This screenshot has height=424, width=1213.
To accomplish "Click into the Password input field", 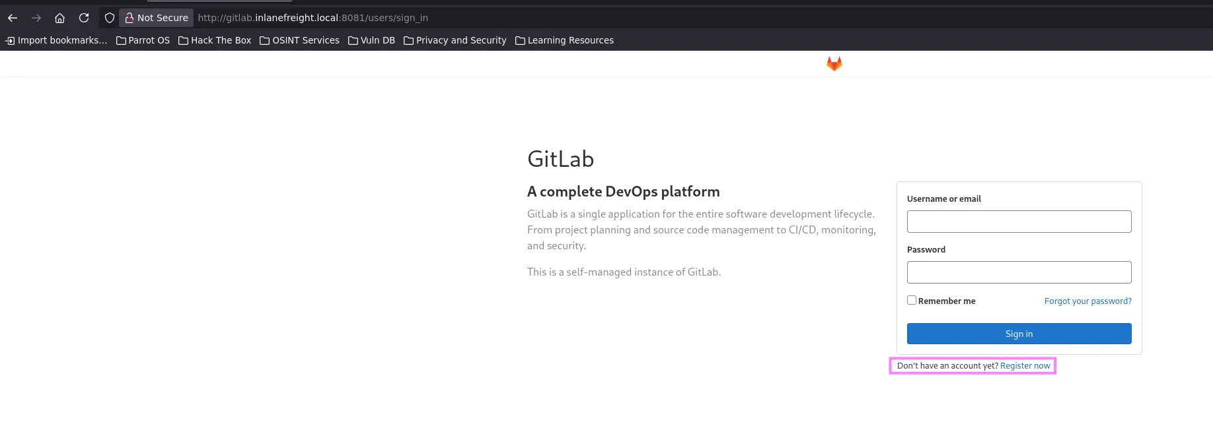I will pyautogui.click(x=1019, y=272).
